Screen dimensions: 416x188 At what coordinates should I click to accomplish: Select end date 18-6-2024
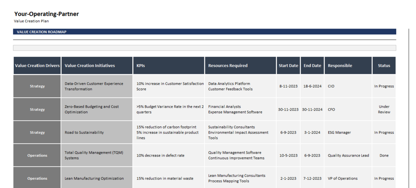point(312,86)
